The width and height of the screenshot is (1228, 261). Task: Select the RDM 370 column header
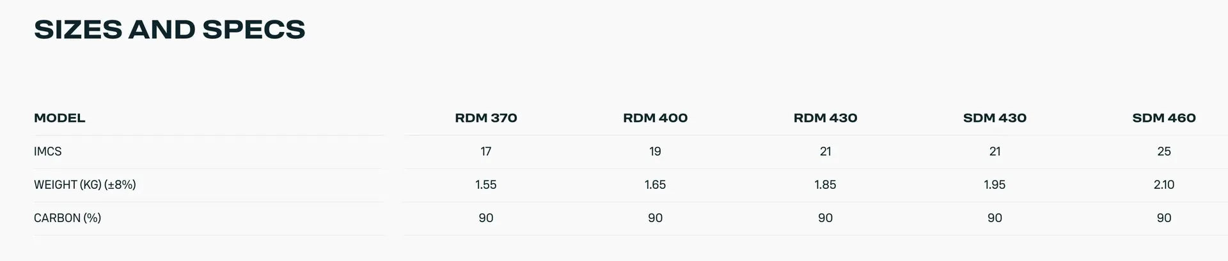pyautogui.click(x=486, y=118)
